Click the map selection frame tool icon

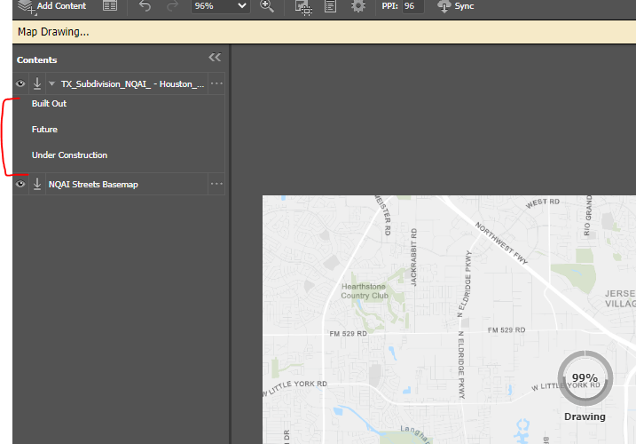(x=303, y=7)
